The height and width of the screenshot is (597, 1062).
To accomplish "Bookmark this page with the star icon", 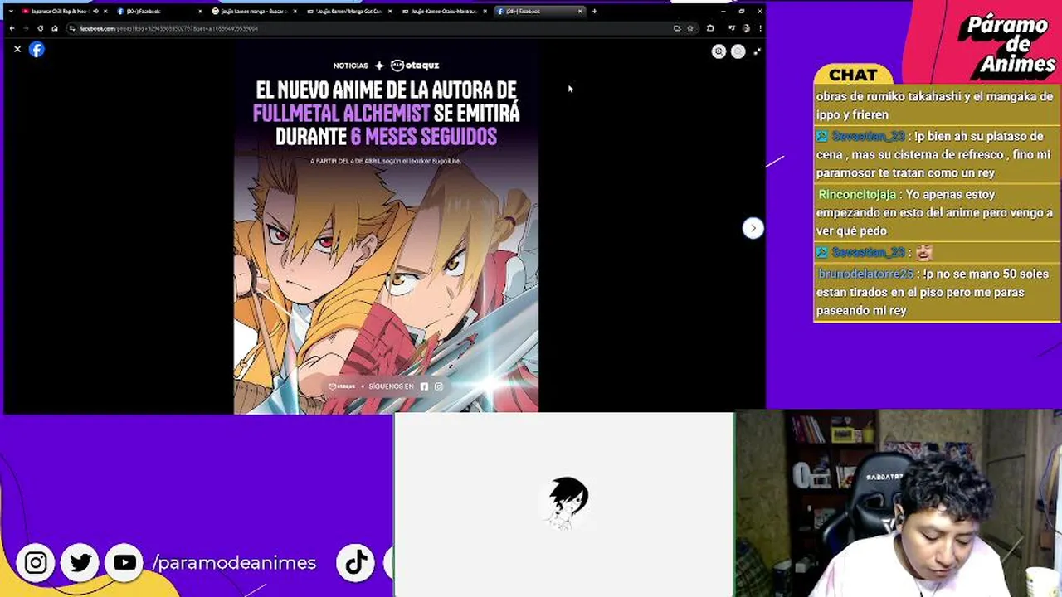I will pos(689,28).
